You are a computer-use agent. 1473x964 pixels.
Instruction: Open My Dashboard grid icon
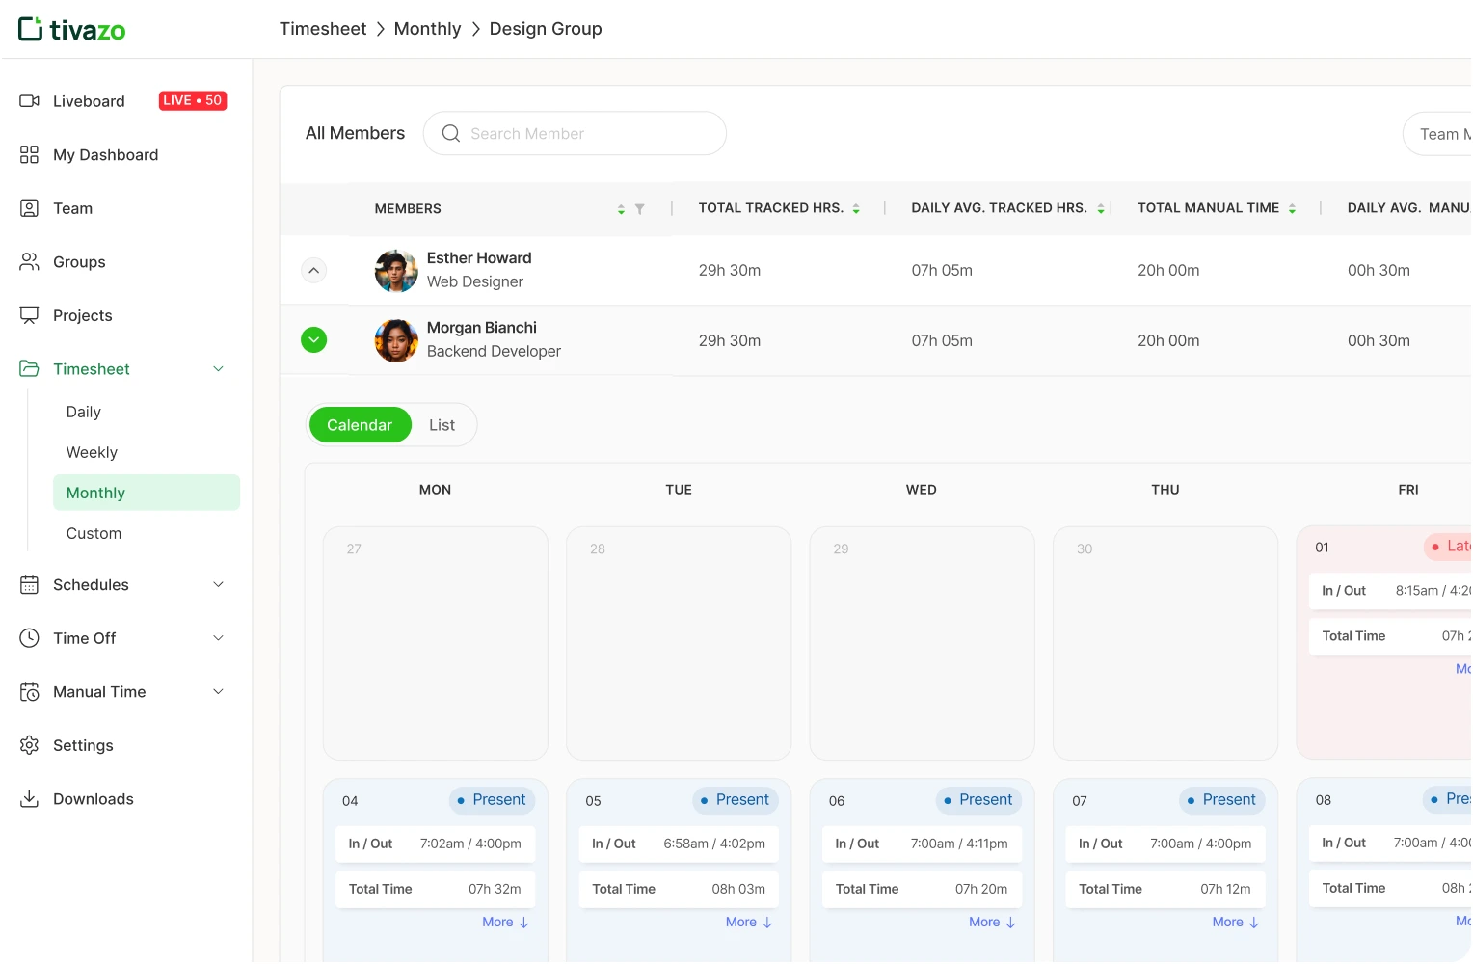click(x=29, y=155)
